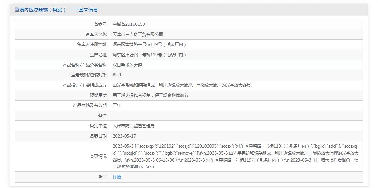Select the model value BL-1
The height and width of the screenshot is (188, 378).
pyautogui.click(x=117, y=75)
